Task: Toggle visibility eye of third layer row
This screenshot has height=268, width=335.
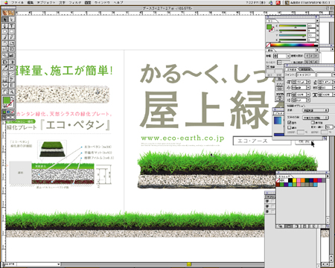Action: pyautogui.click(x=267, y=211)
